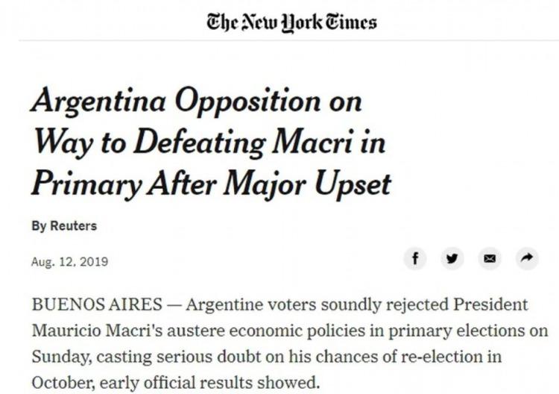
Task: Click The New York Times masthead logo
Action: [291, 22]
